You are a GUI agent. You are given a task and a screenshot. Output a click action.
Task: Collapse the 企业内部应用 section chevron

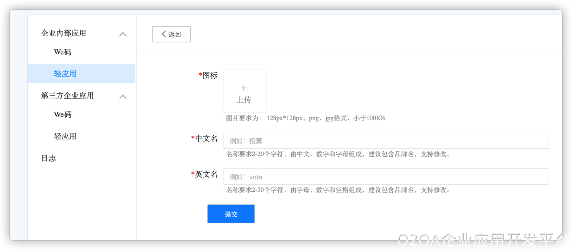point(123,34)
